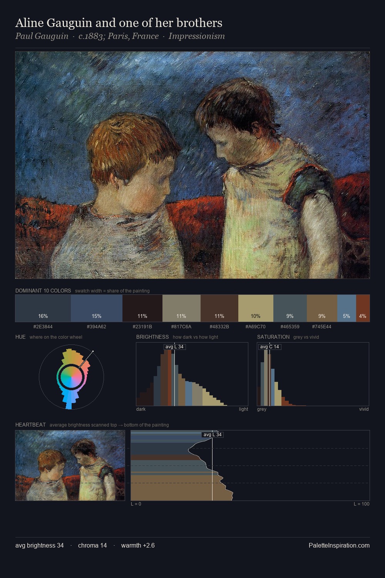Open the PaletteInspiration.com link

tap(339, 545)
